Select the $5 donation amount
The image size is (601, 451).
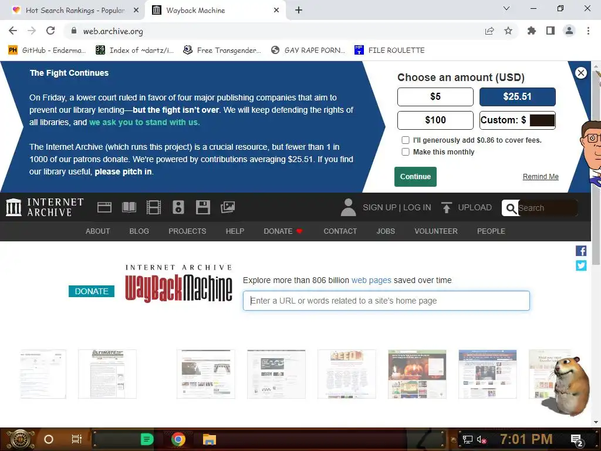tap(435, 97)
